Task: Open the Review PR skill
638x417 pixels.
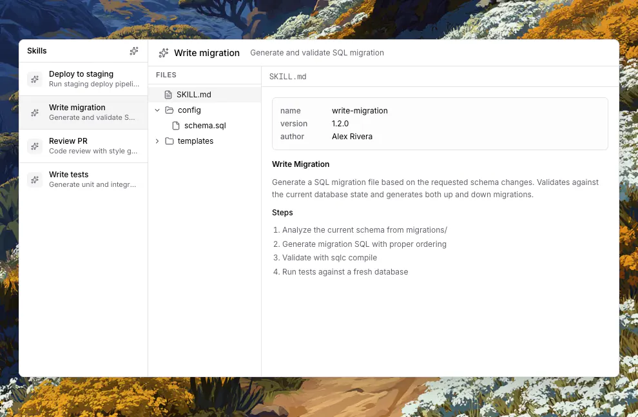Action: [x=83, y=146]
